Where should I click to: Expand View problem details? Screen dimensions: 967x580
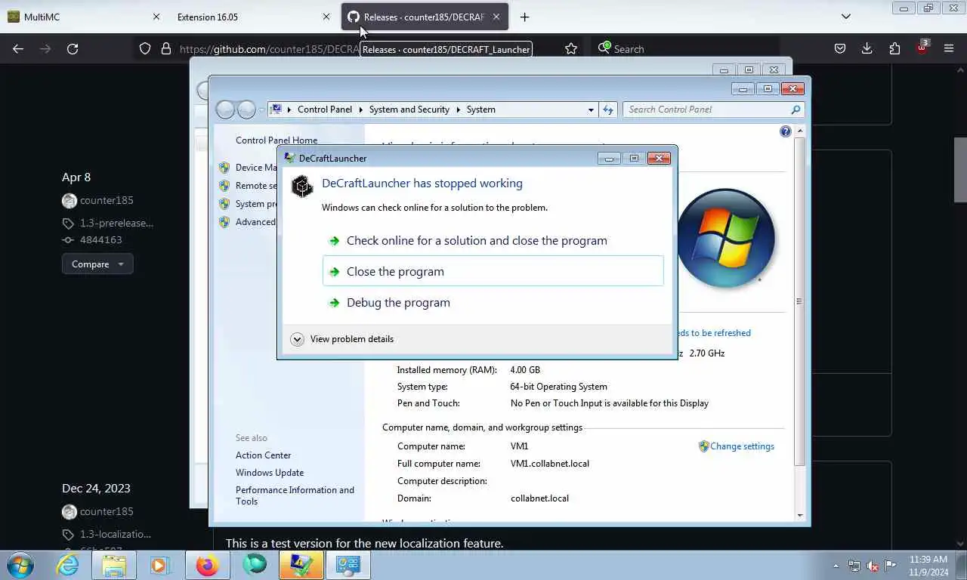(x=342, y=339)
